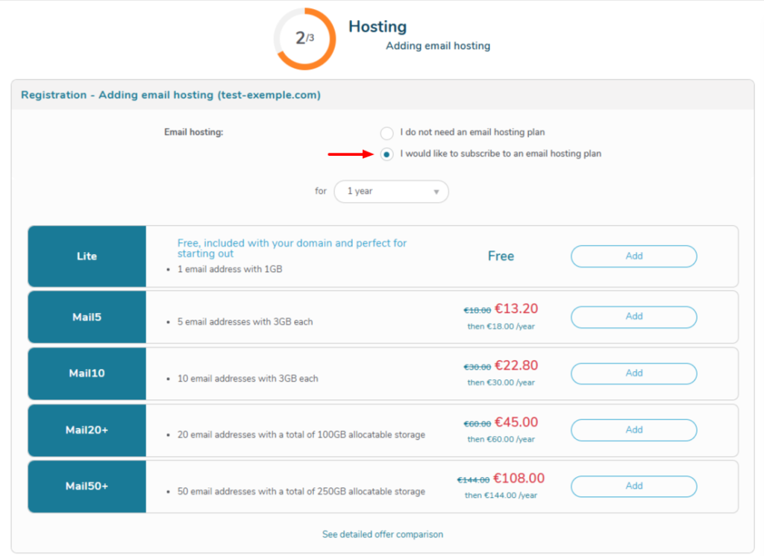Select the Mail20+ plan name tile
Screen dimensions: 764x556
(86, 430)
